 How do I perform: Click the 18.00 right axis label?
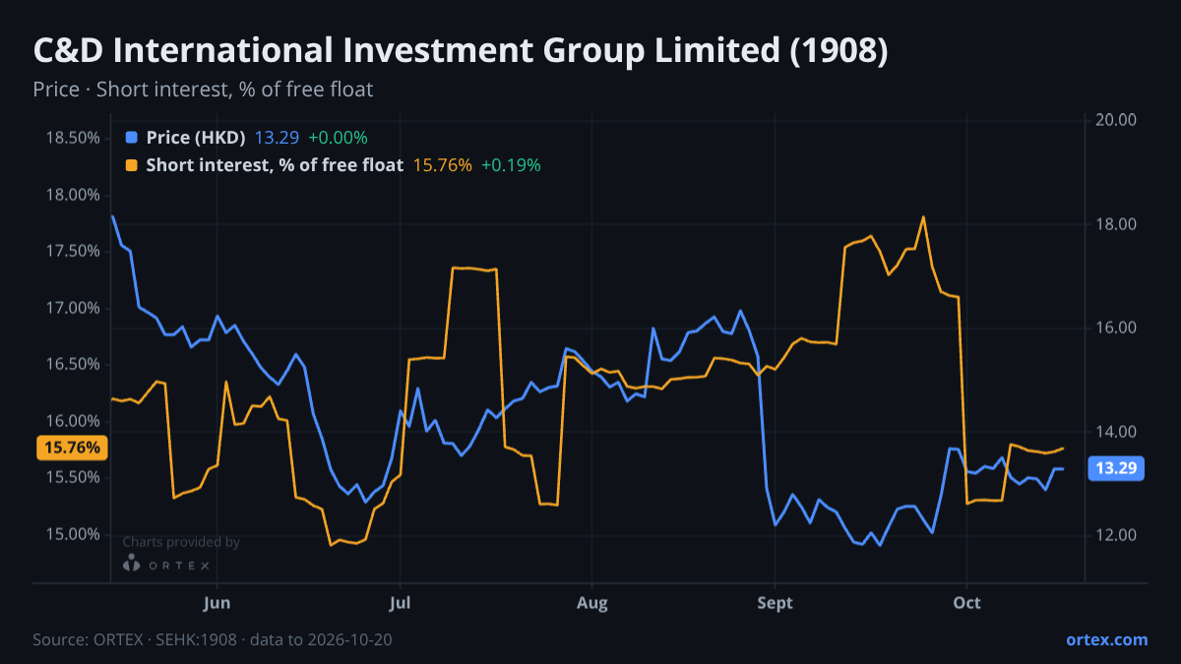(1117, 224)
